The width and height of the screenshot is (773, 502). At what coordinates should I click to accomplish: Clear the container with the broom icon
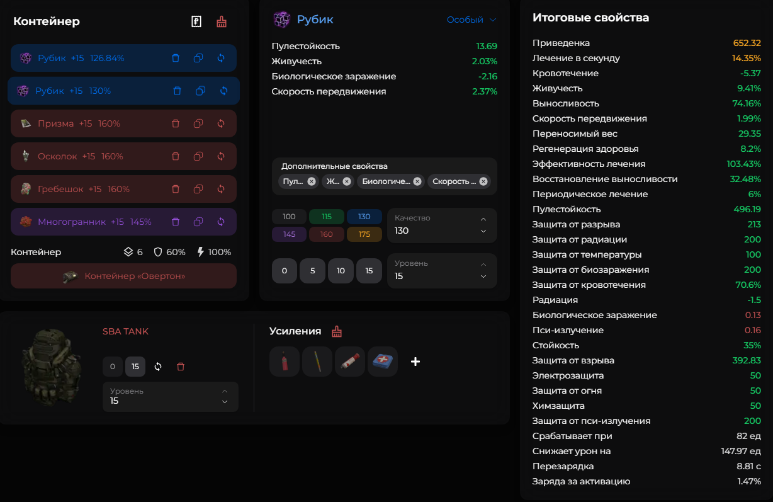[x=222, y=22]
